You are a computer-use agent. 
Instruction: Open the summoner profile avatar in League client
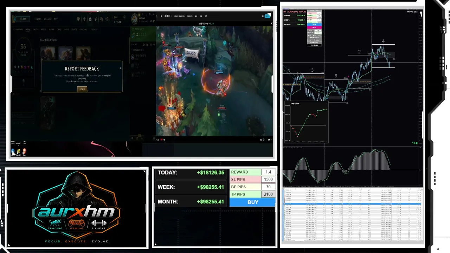tap(134, 19)
